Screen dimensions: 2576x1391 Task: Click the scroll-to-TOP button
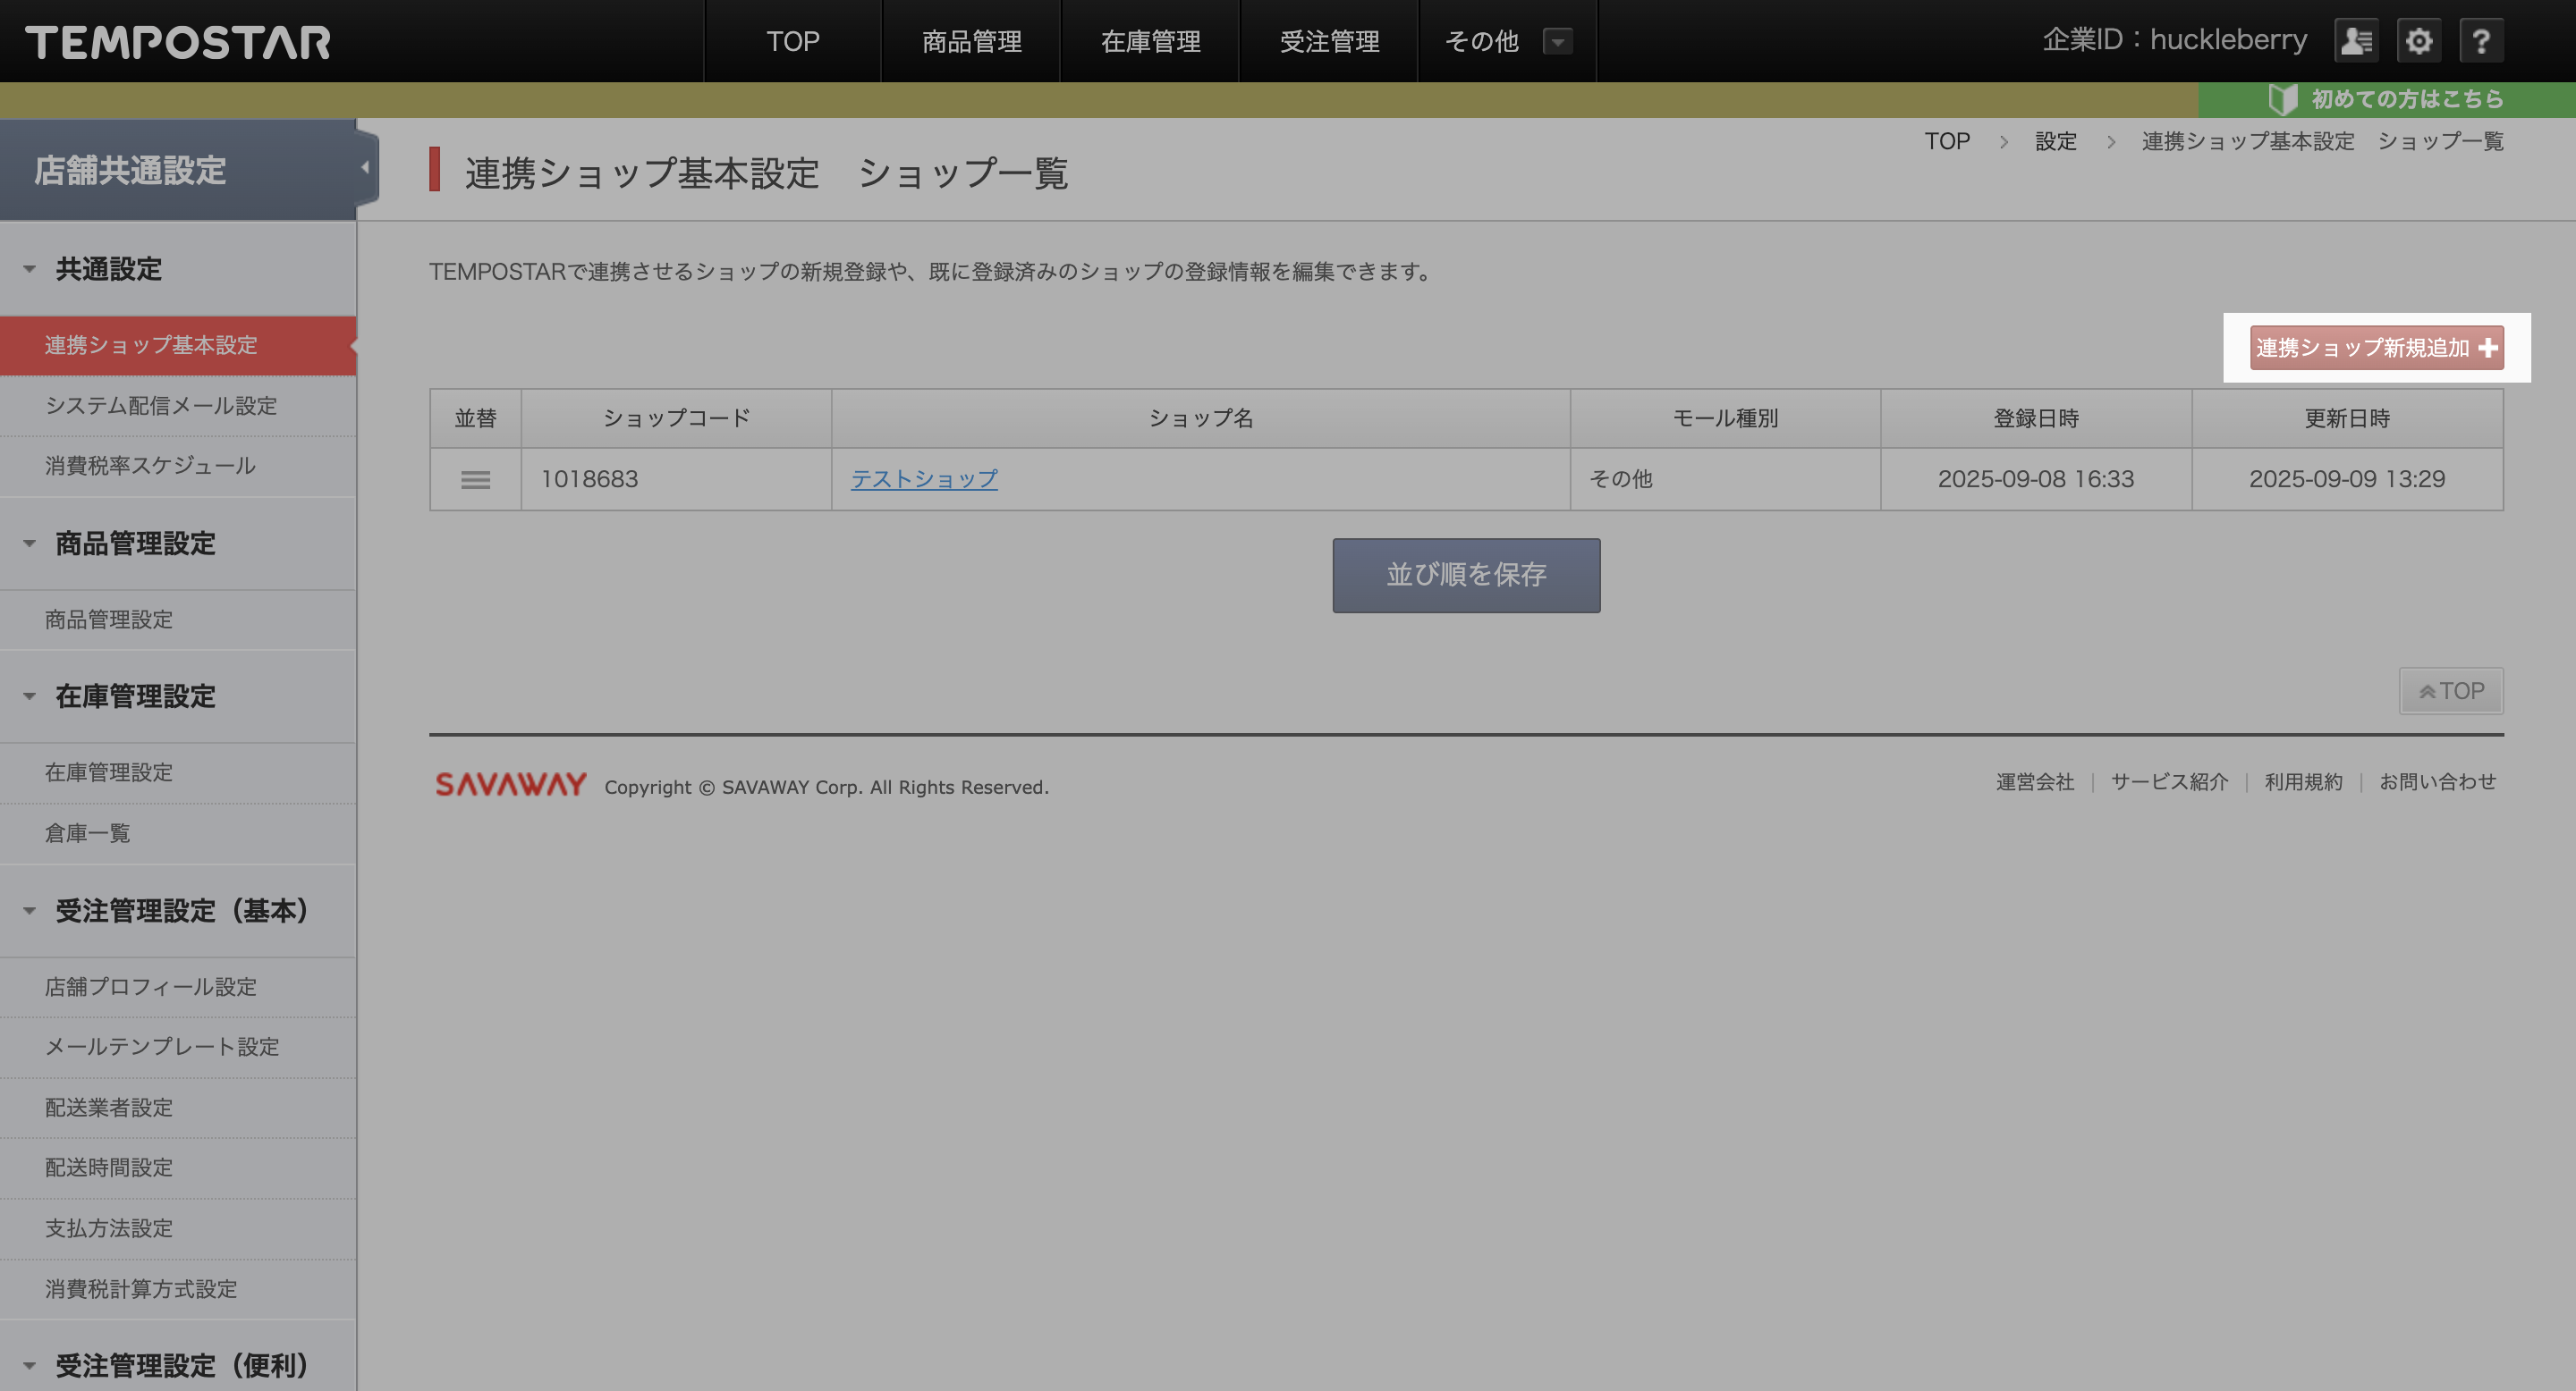click(x=2451, y=690)
